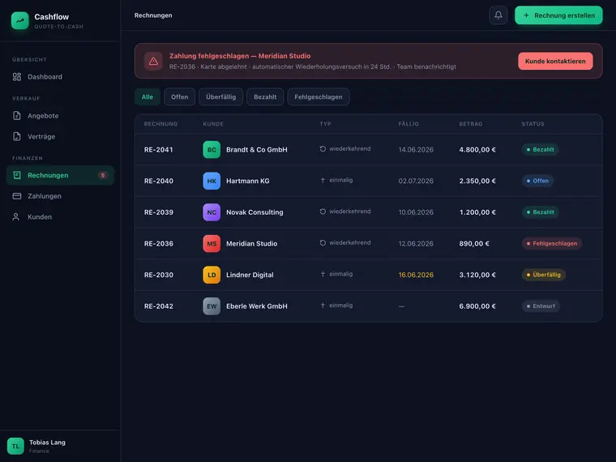Click the recurring icon in row RE-2036

coord(323,243)
